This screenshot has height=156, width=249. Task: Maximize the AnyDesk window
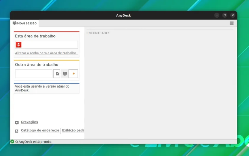tap(225, 15)
